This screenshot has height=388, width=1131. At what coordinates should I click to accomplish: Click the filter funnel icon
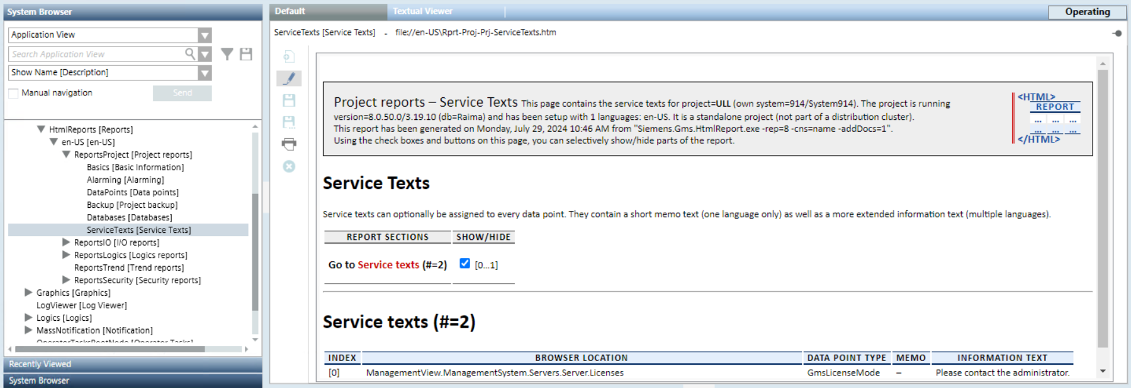227,55
